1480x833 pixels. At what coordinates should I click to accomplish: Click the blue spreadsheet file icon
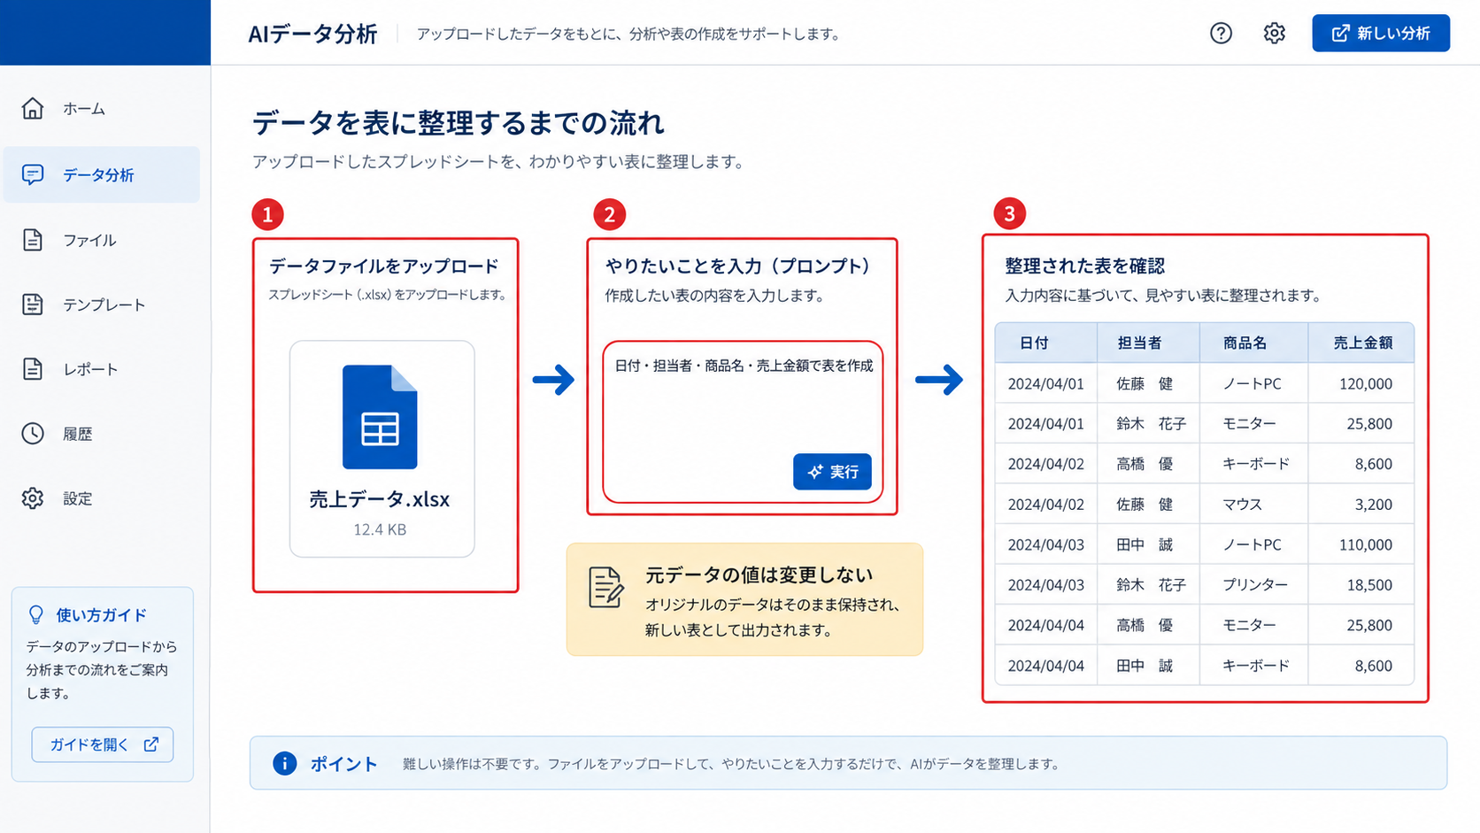coord(380,417)
